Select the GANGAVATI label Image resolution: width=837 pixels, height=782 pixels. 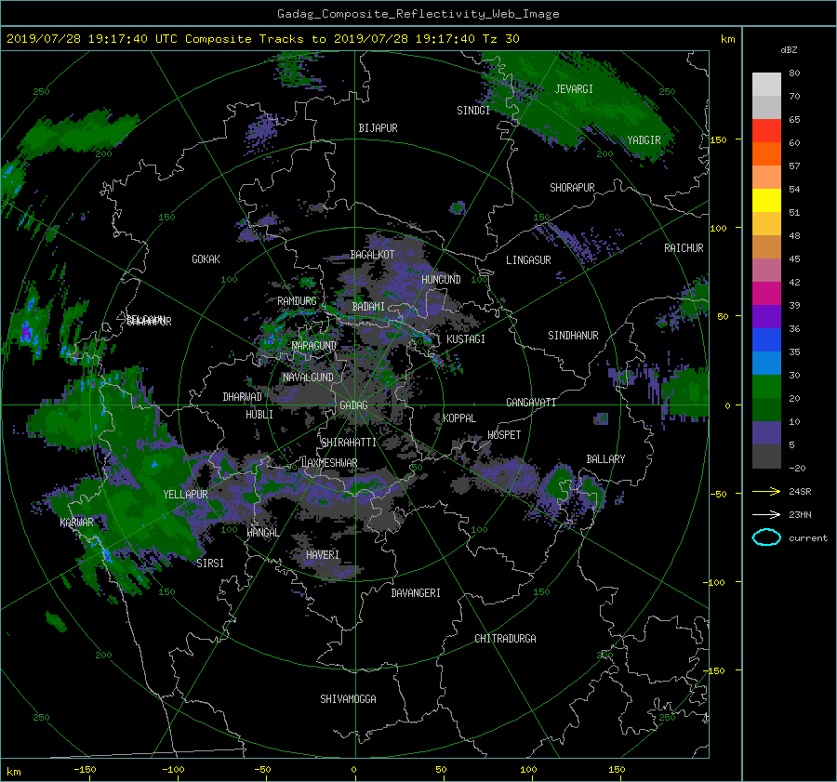(531, 403)
